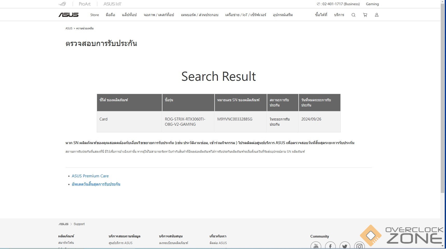Click the ตรวจสอบการรับประกัน page title
The height and width of the screenshot is (249, 446).
(101, 43)
